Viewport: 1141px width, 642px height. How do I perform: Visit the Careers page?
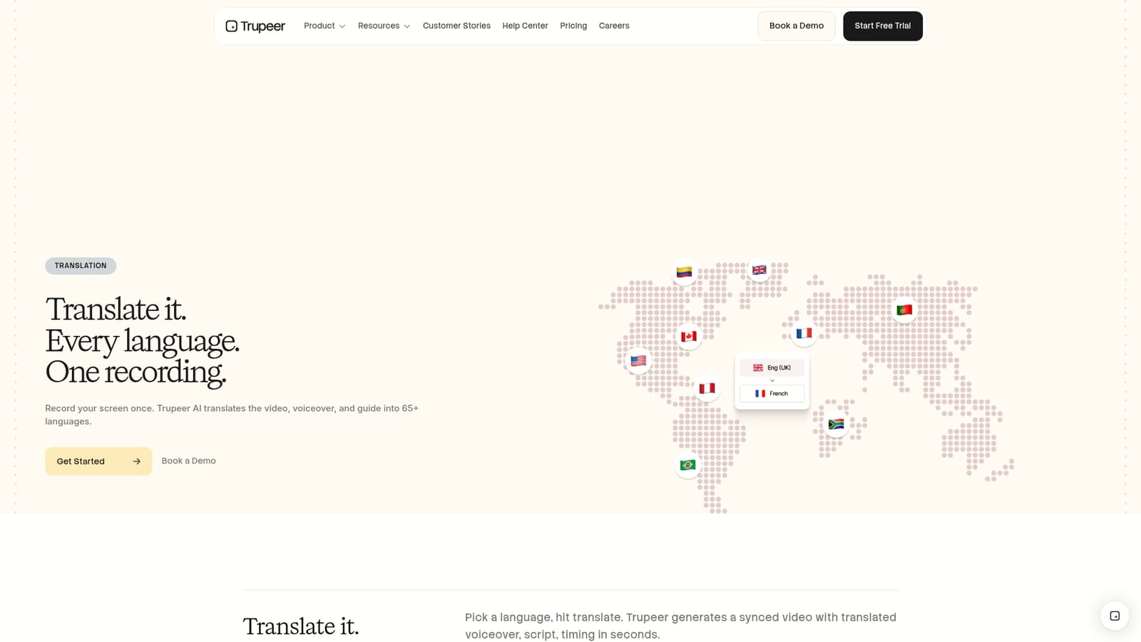614,26
